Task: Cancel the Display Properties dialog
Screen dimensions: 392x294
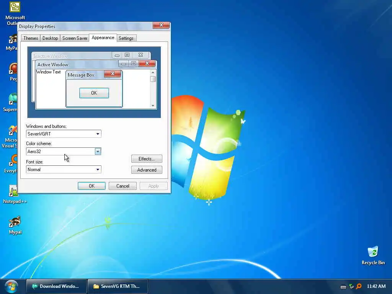Action: point(123,186)
